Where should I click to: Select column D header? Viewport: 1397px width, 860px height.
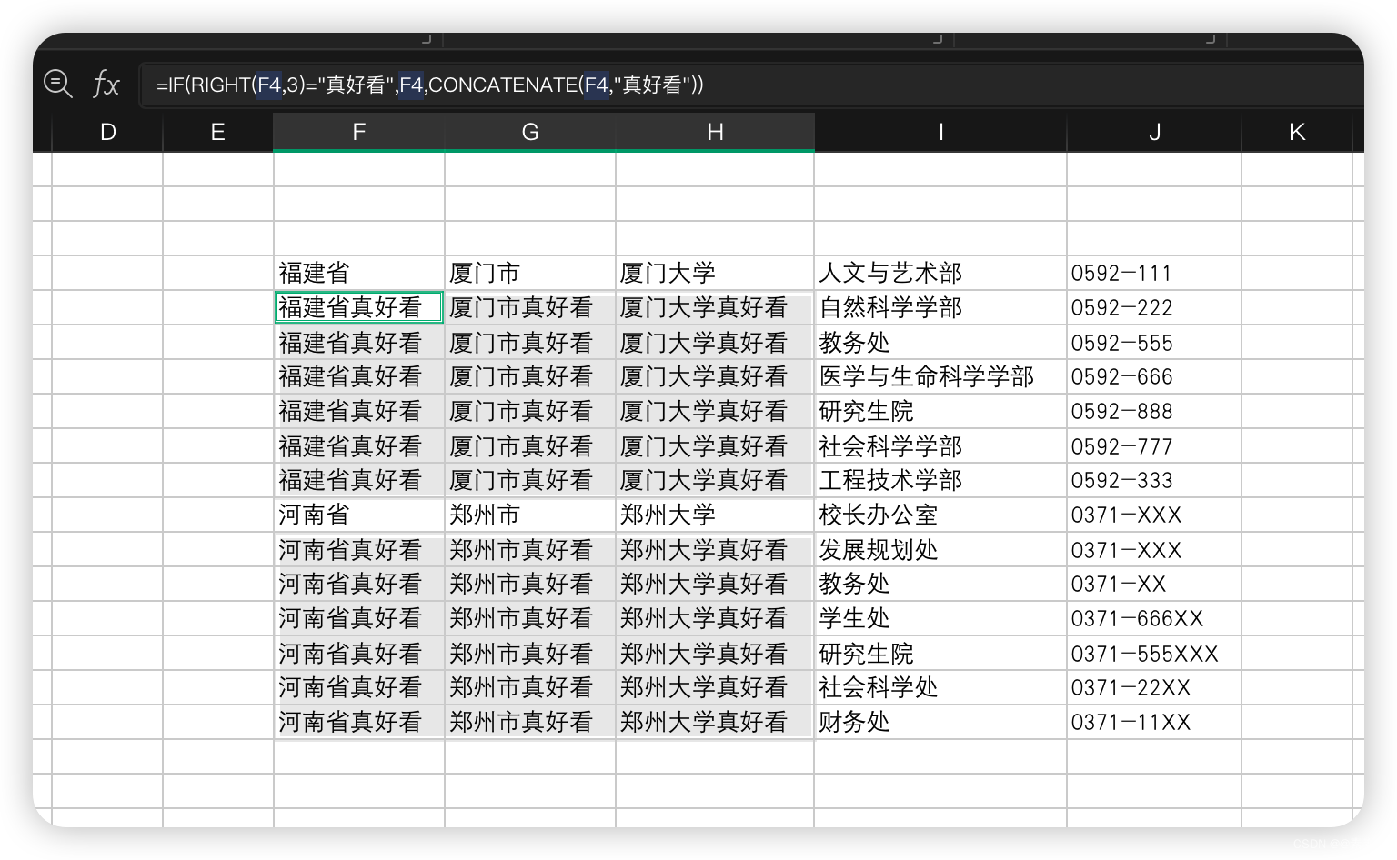(107, 133)
